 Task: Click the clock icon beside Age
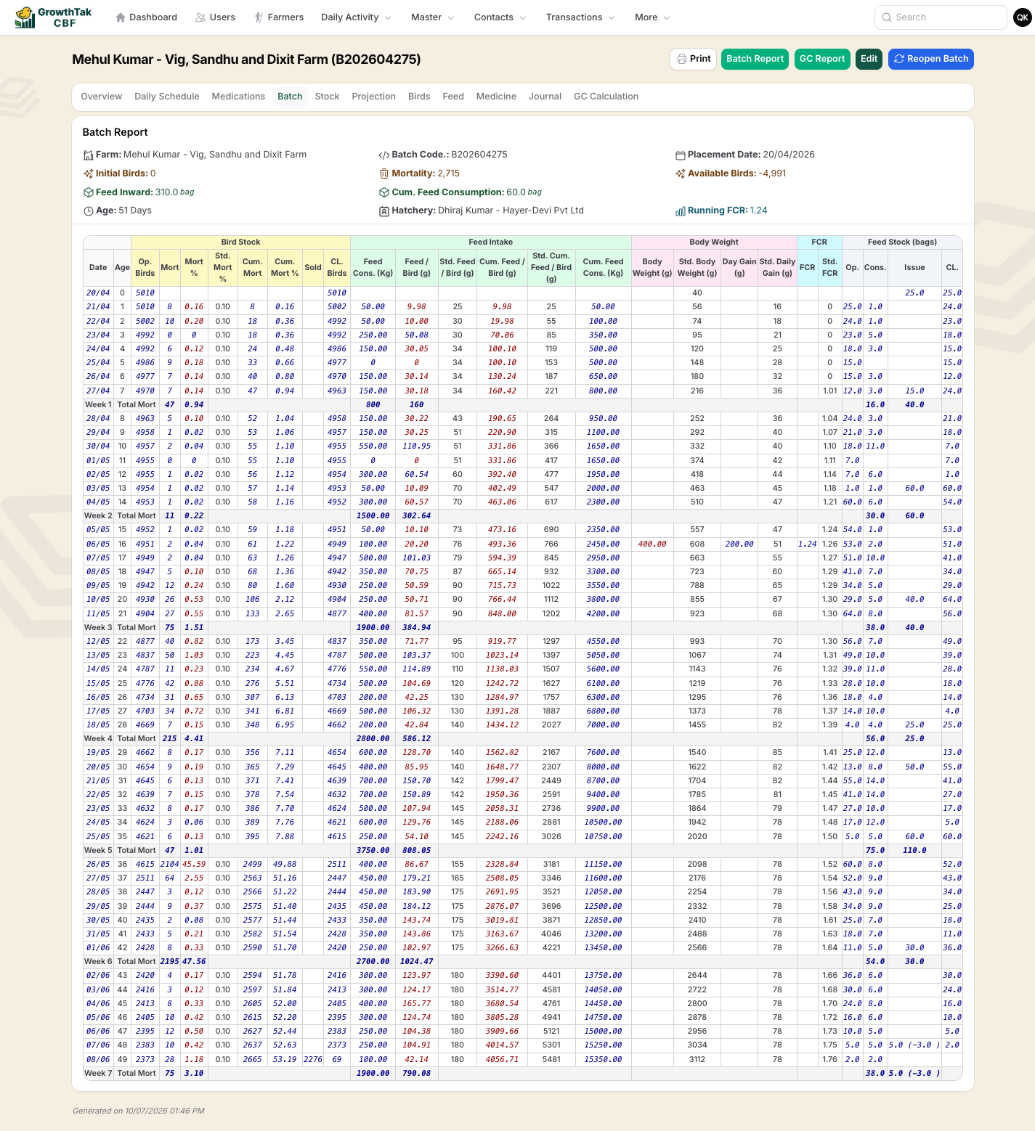[x=89, y=211]
